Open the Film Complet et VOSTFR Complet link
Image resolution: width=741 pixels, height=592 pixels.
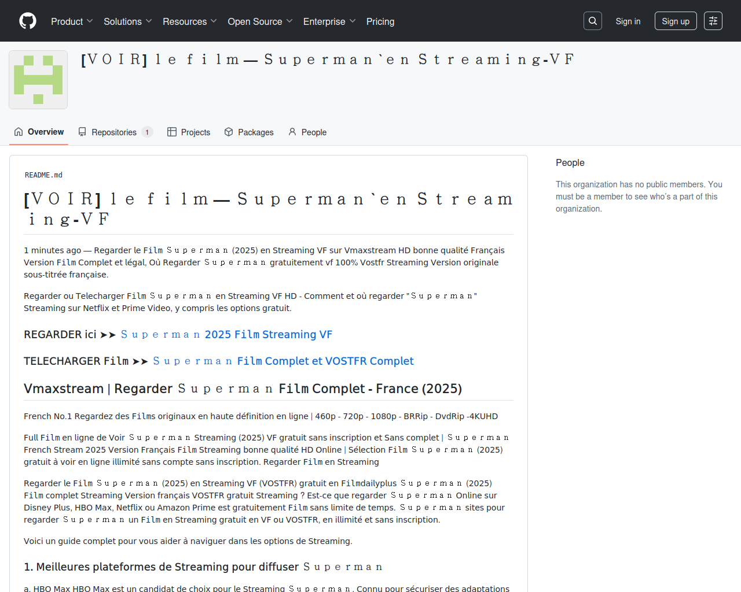283,361
